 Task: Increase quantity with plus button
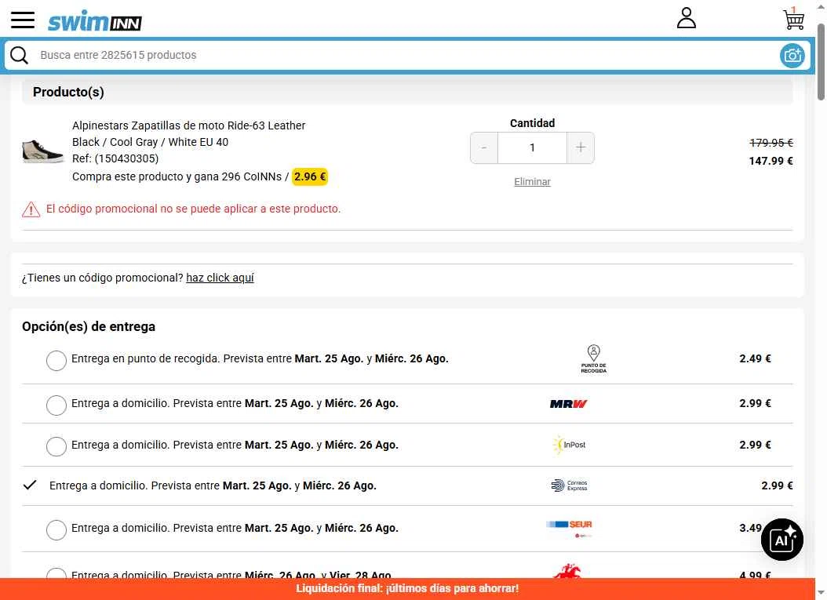click(581, 147)
